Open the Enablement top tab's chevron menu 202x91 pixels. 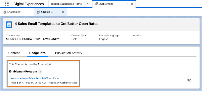pos(128,4)
